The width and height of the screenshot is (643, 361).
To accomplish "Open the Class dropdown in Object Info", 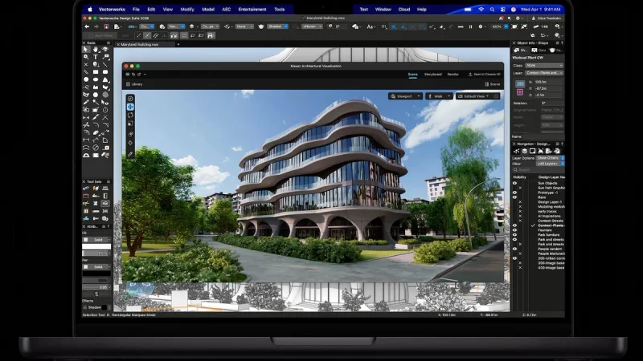I will [x=544, y=66].
